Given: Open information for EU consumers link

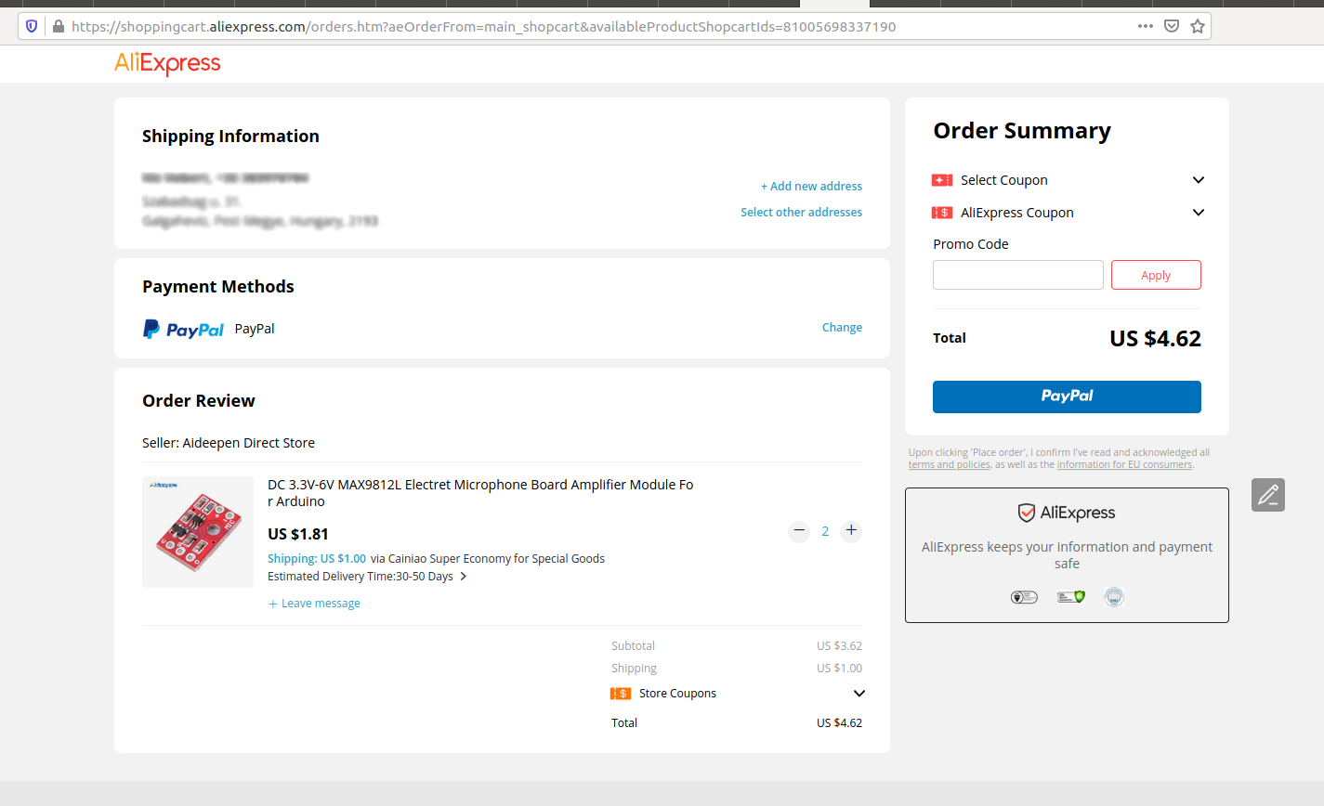Looking at the screenshot, I should [1124, 464].
